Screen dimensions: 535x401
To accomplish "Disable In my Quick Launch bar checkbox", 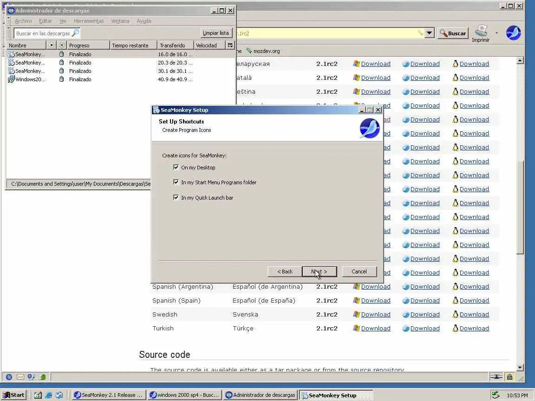I will pyautogui.click(x=176, y=197).
